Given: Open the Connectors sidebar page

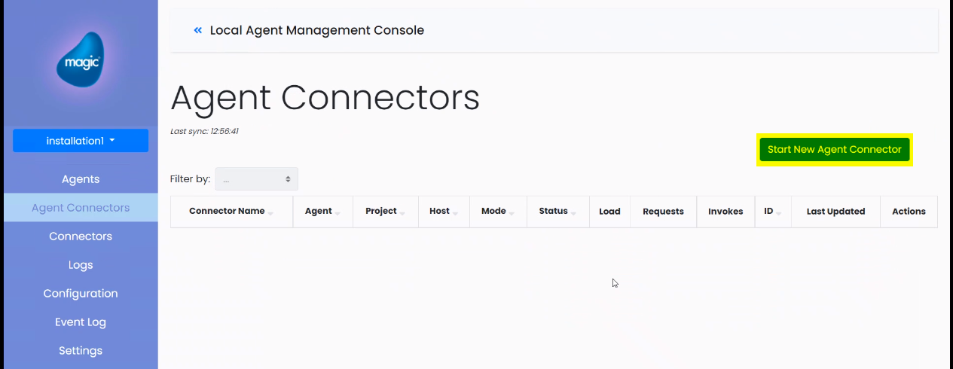Looking at the screenshot, I should [x=81, y=236].
